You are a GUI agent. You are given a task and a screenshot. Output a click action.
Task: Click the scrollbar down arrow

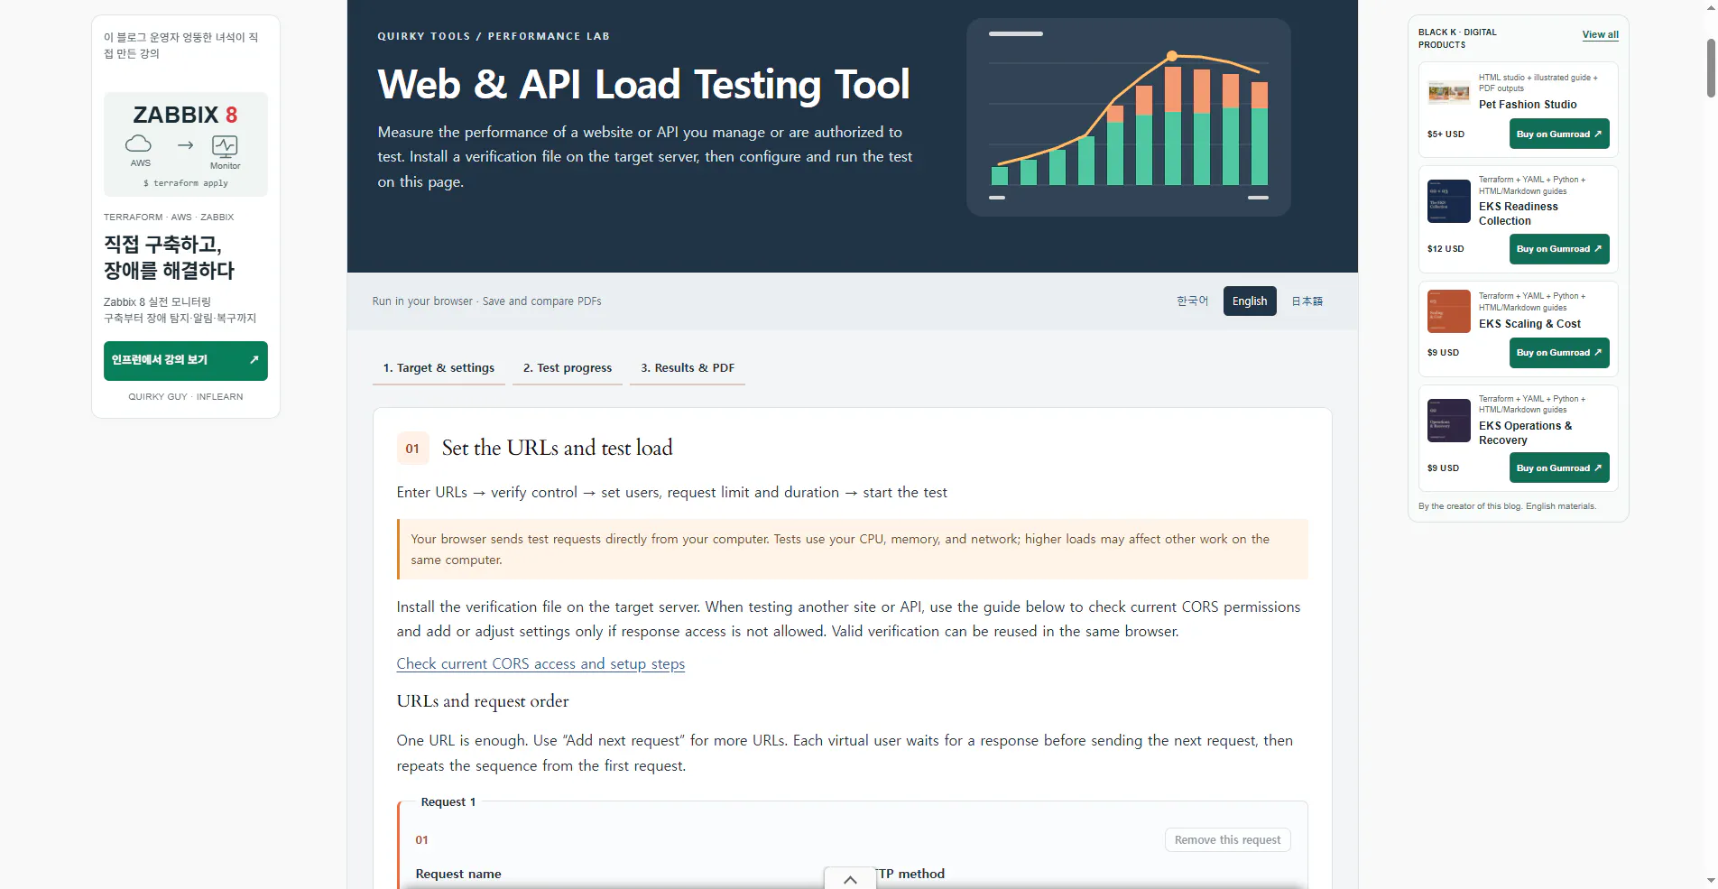tap(1711, 880)
